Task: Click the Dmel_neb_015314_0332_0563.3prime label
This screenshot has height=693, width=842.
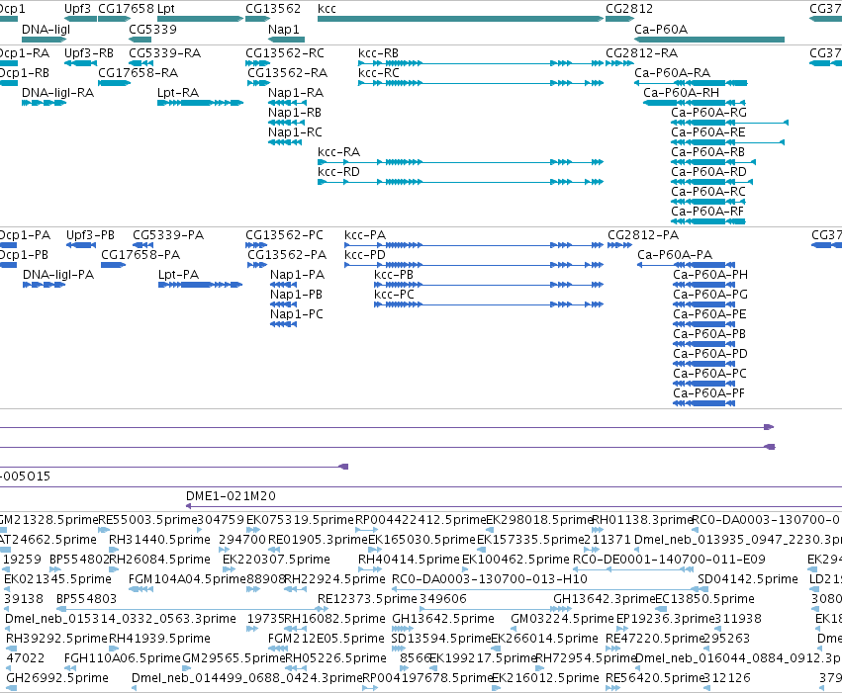Action: [121, 619]
